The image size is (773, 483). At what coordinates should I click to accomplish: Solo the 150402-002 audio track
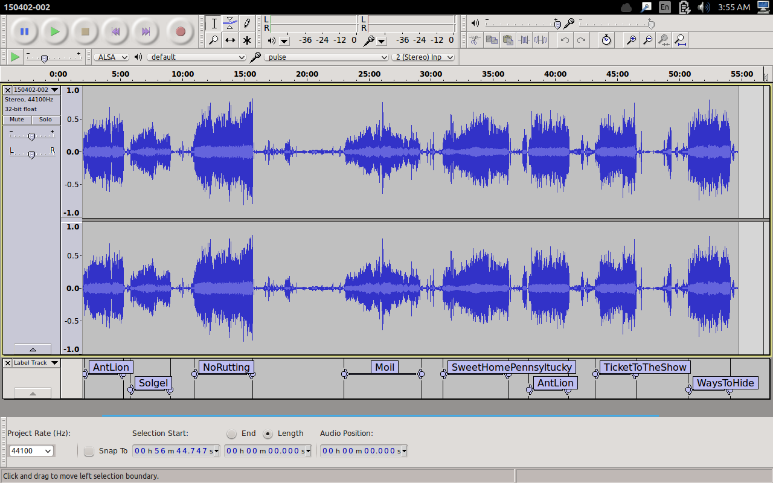pyautogui.click(x=46, y=120)
